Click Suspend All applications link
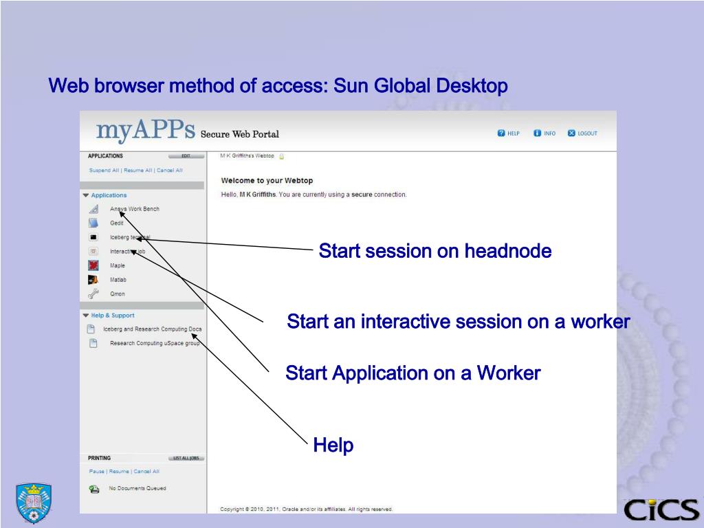Screen dimensions: 704x528 [x=104, y=170]
